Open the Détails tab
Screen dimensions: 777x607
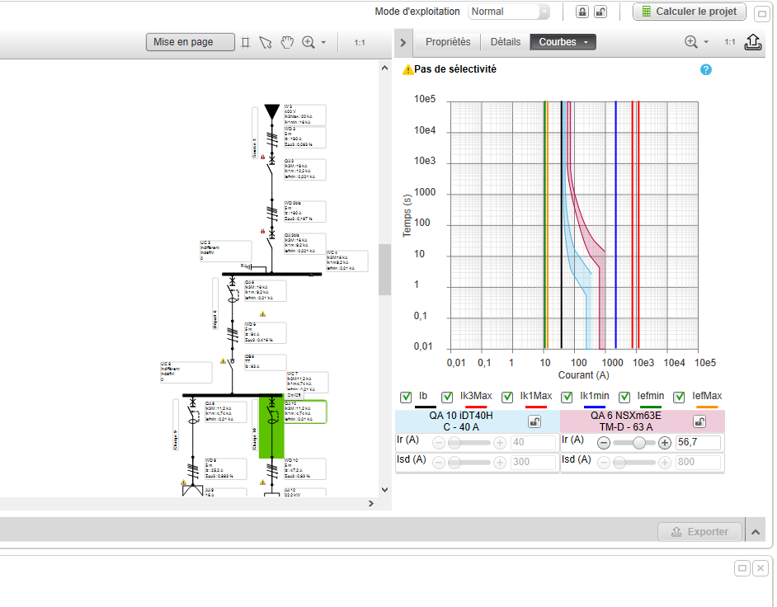click(x=506, y=42)
